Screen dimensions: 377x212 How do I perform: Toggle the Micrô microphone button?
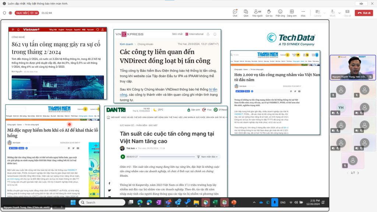[332, 13]
